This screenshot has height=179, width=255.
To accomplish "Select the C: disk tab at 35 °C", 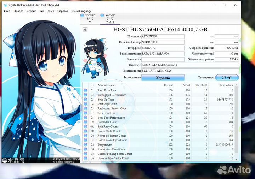I will tap(90, 19).
